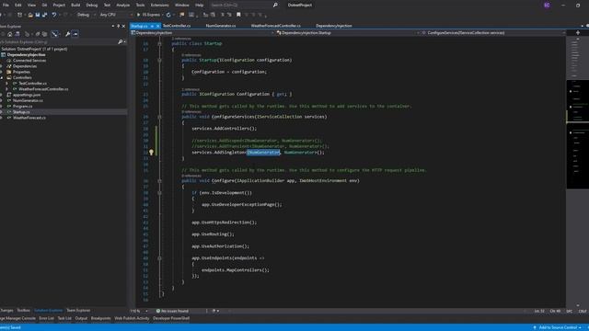Click the user account avatar icon
The height and width of the screenshot is (331, 589).
(547, 5)
